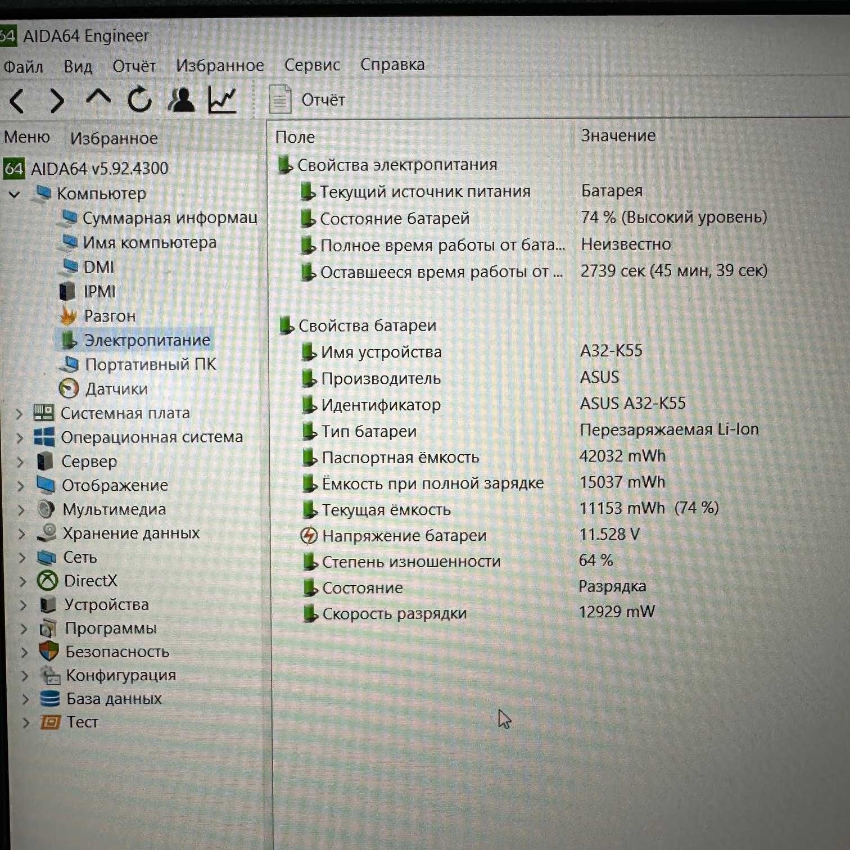
Task: Open the user icon in the toolbar
Action: pos(181,100)
